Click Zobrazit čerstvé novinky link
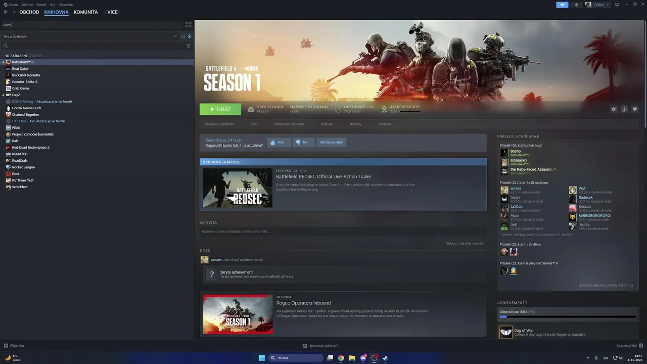The width and height of the screenshot is (647, 364). pyautogui.click(x=465, y=244)
